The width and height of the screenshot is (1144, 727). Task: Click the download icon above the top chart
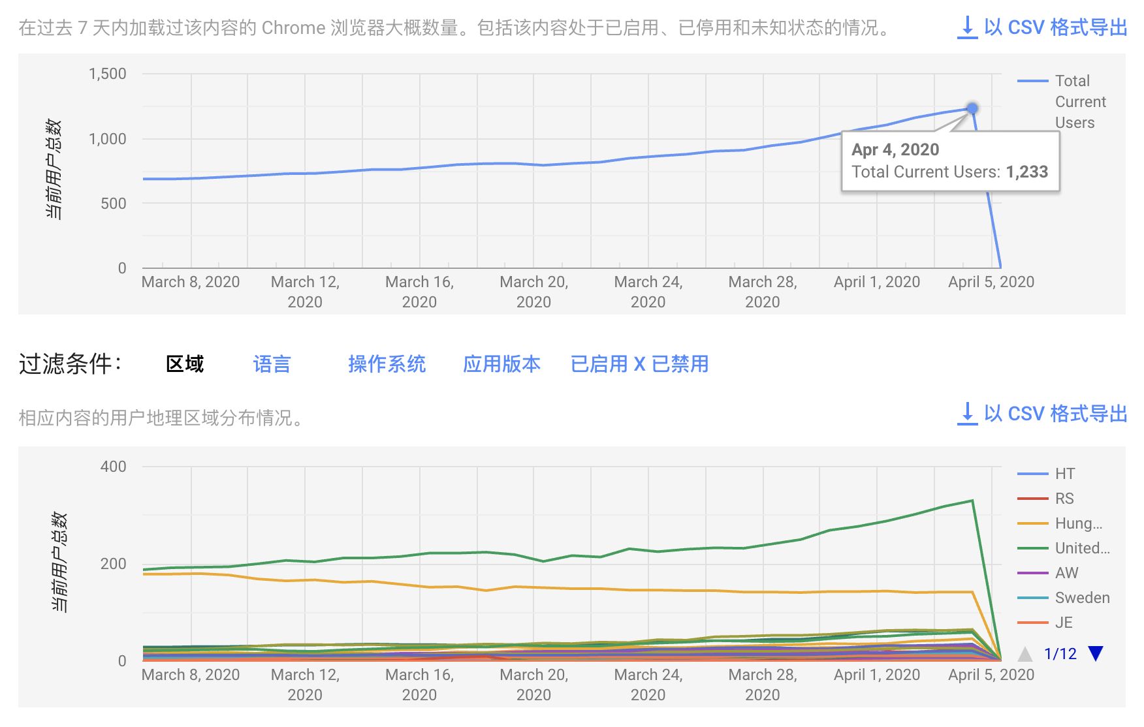point(967,27)
